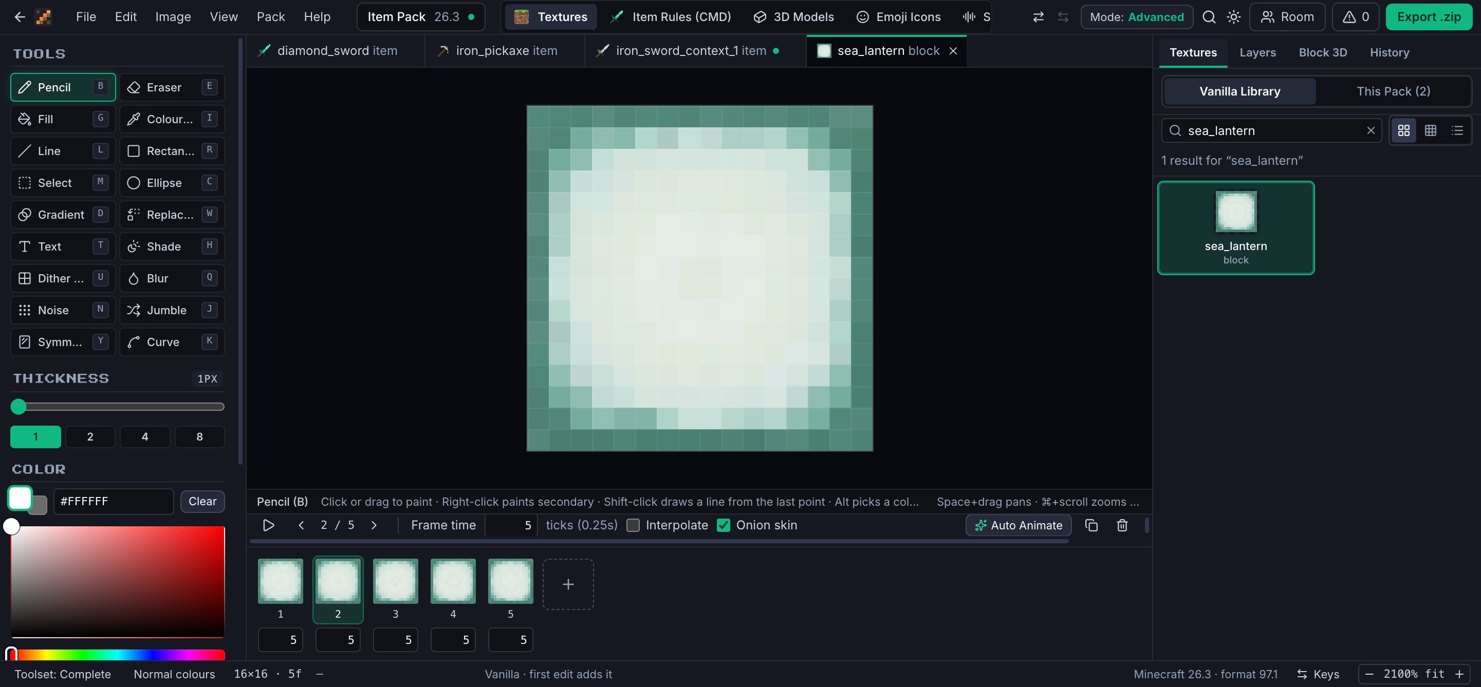The height and width of the screenshot is (687, 1481).
Task: Select frame 4 thumbnail
Action: point(453,581)
